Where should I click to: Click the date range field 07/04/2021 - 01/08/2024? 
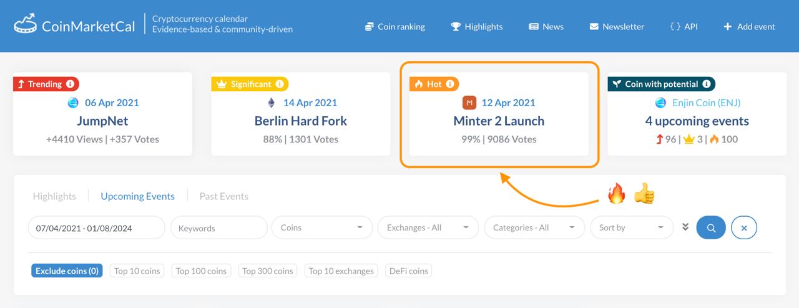click(x=97, y=228)
